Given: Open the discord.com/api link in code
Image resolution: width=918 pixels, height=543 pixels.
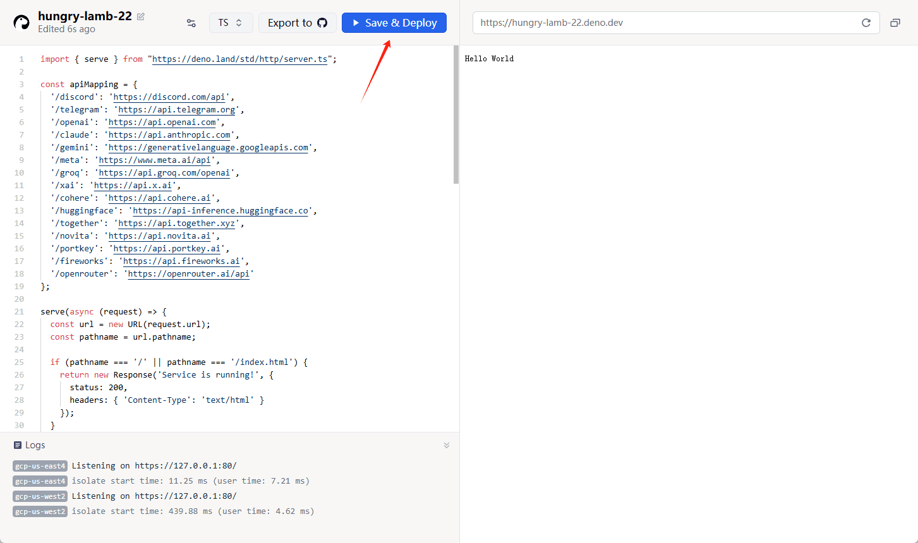Looking at the screenshot, I should [169, 97].
